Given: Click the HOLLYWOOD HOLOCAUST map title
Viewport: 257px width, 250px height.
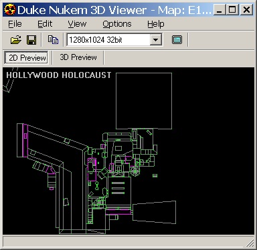Looking at the screenshot, I should pyautogui.click(x=59, y=75).
